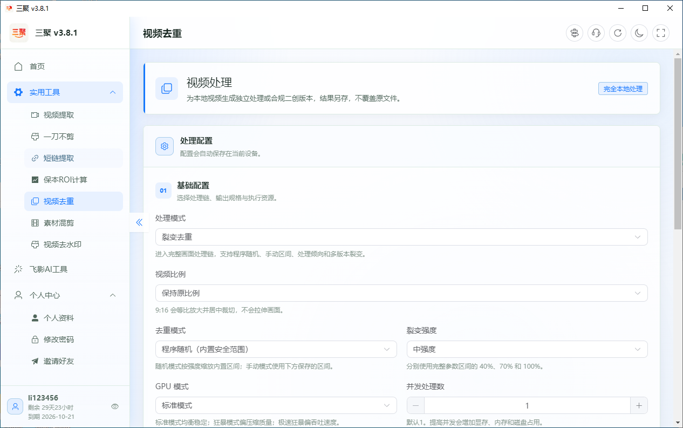The image size is (683, 428).
Task: Click scrollbar down arrow at bottom
Action: point(678,423)
